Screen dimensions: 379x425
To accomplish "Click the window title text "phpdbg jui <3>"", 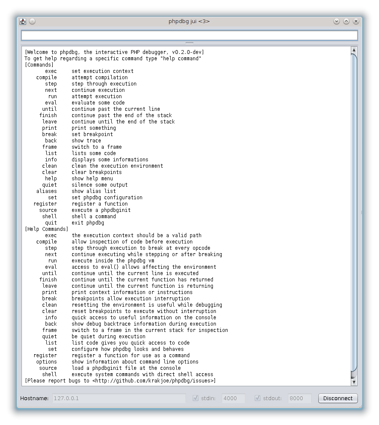I will point(189,21).
